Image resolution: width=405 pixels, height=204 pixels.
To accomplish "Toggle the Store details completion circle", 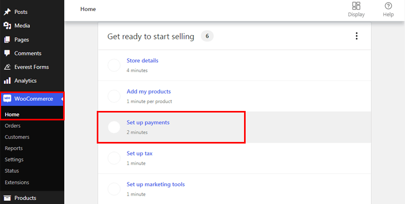I will coord(114,65).
